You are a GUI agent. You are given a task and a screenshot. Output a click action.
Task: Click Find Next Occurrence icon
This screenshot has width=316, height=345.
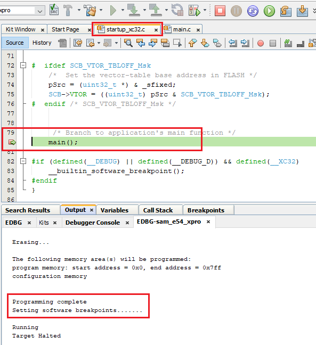point(153,43)
